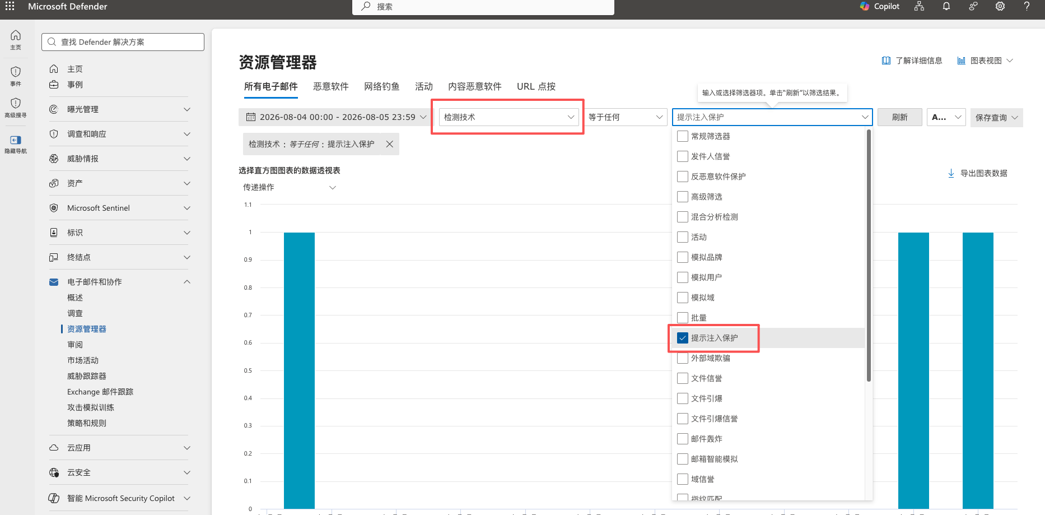Open Copilot from the top bar
The height and width of the screenshot is (515, 1045).
pos(880,6)
